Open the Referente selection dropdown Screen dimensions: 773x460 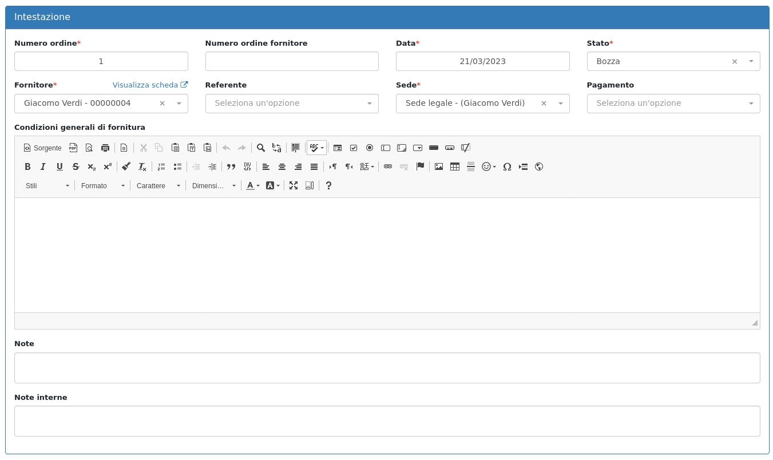291,104
